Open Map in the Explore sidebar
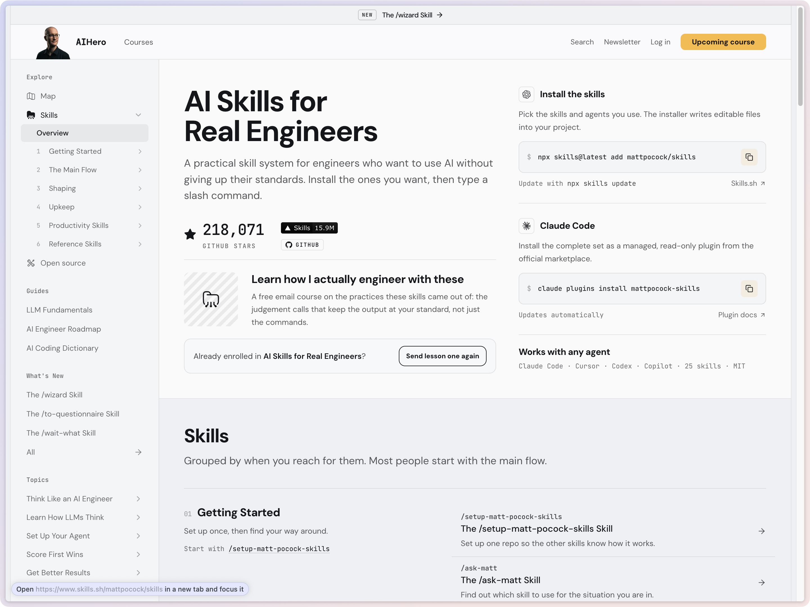The height and width of the screenshot is (607, 810). coord(48,96)
